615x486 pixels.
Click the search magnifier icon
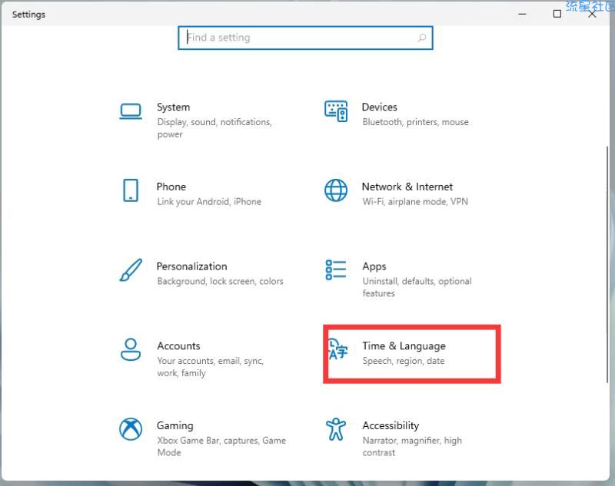point(422,38)
